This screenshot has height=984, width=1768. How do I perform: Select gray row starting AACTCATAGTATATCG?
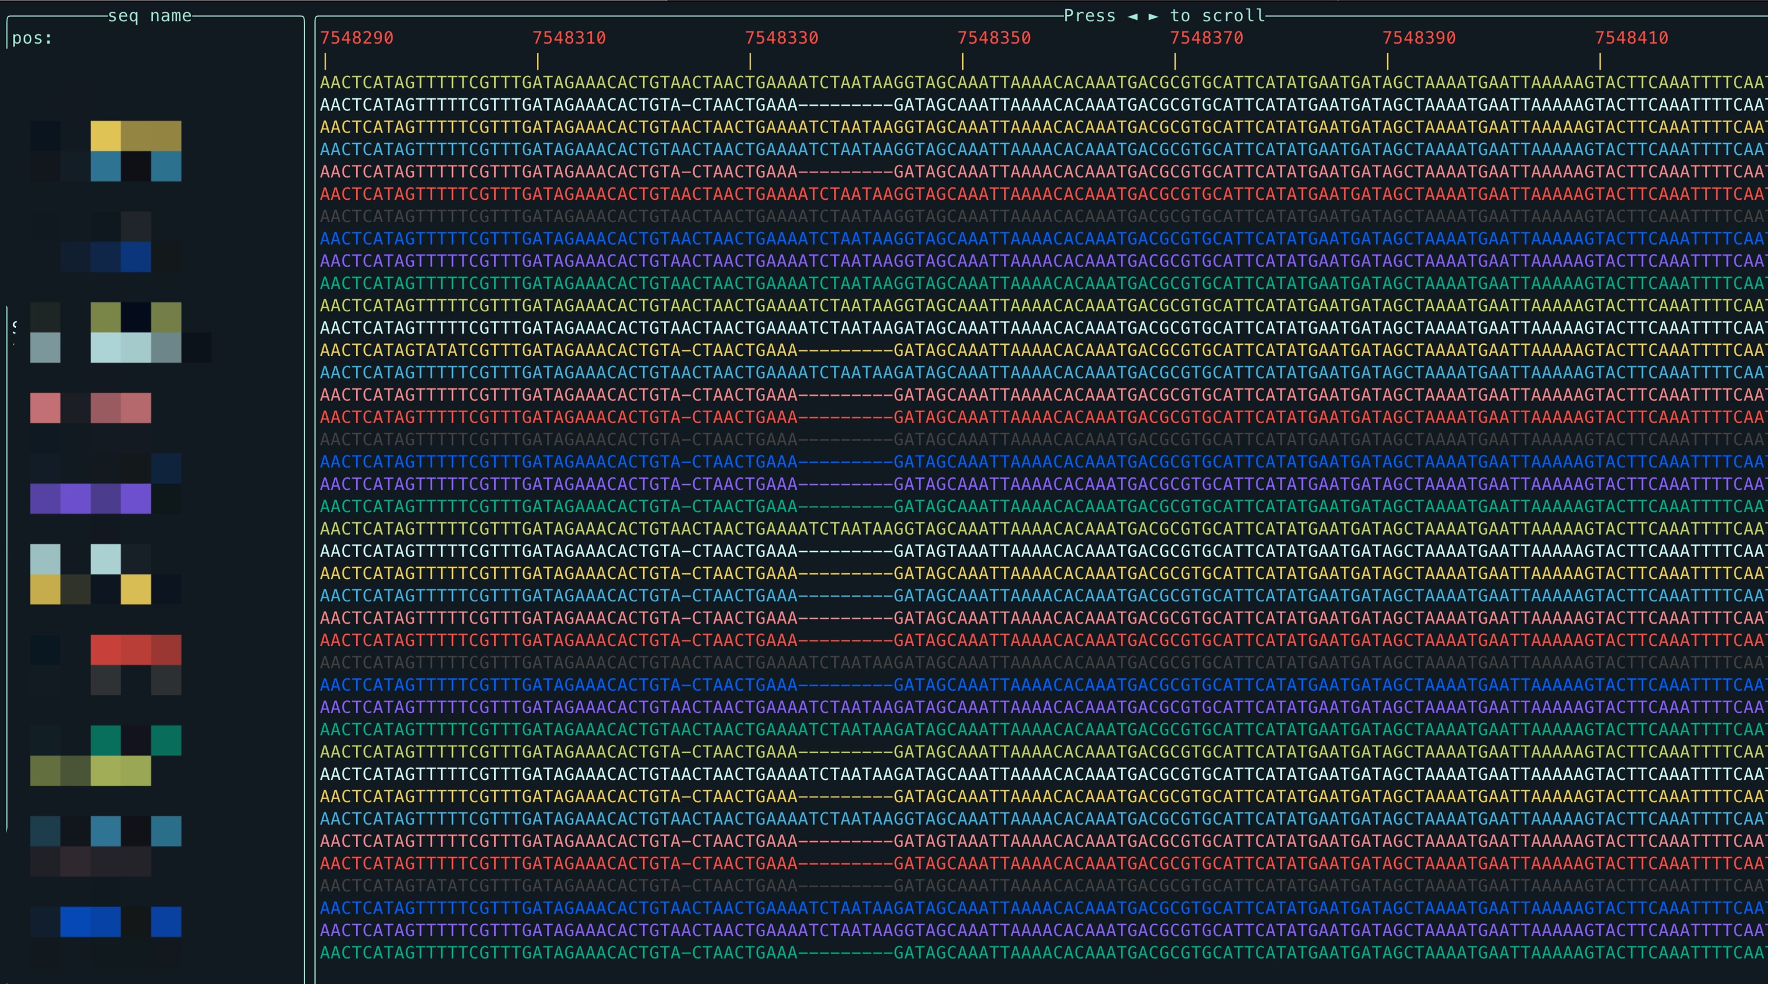1029,886
